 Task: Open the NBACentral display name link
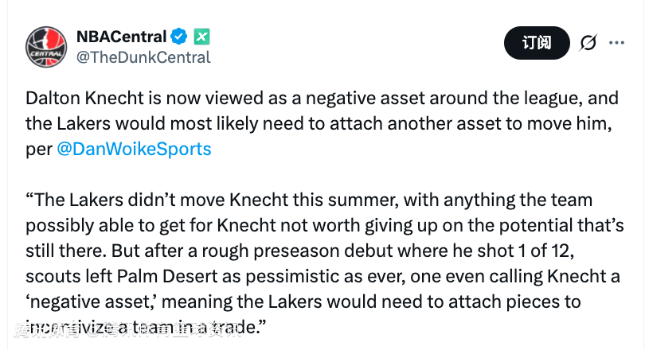click(121, 37)
